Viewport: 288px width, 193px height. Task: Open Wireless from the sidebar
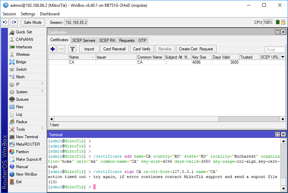(x=23, y=54)
